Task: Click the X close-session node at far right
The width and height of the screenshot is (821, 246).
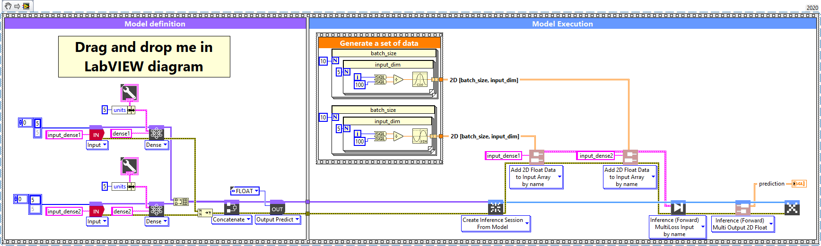Action: coord(792,208)
